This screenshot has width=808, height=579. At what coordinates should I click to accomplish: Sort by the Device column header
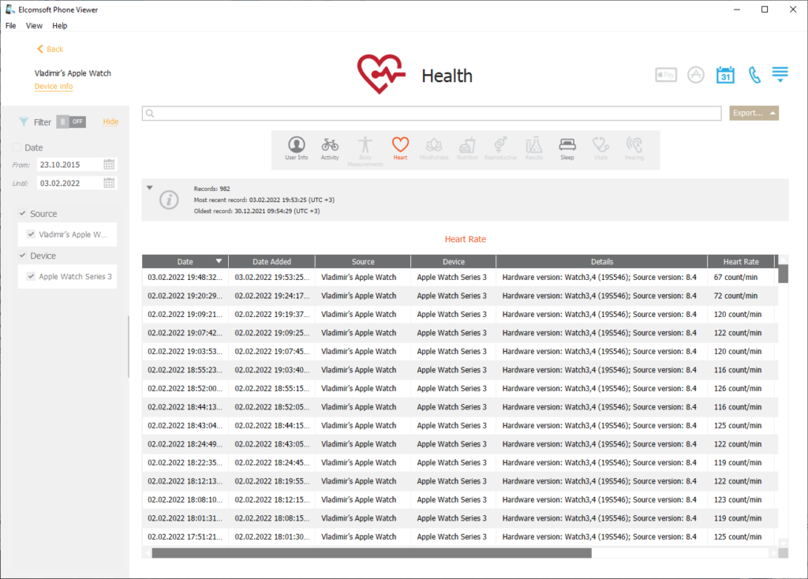tap(454, 262)
